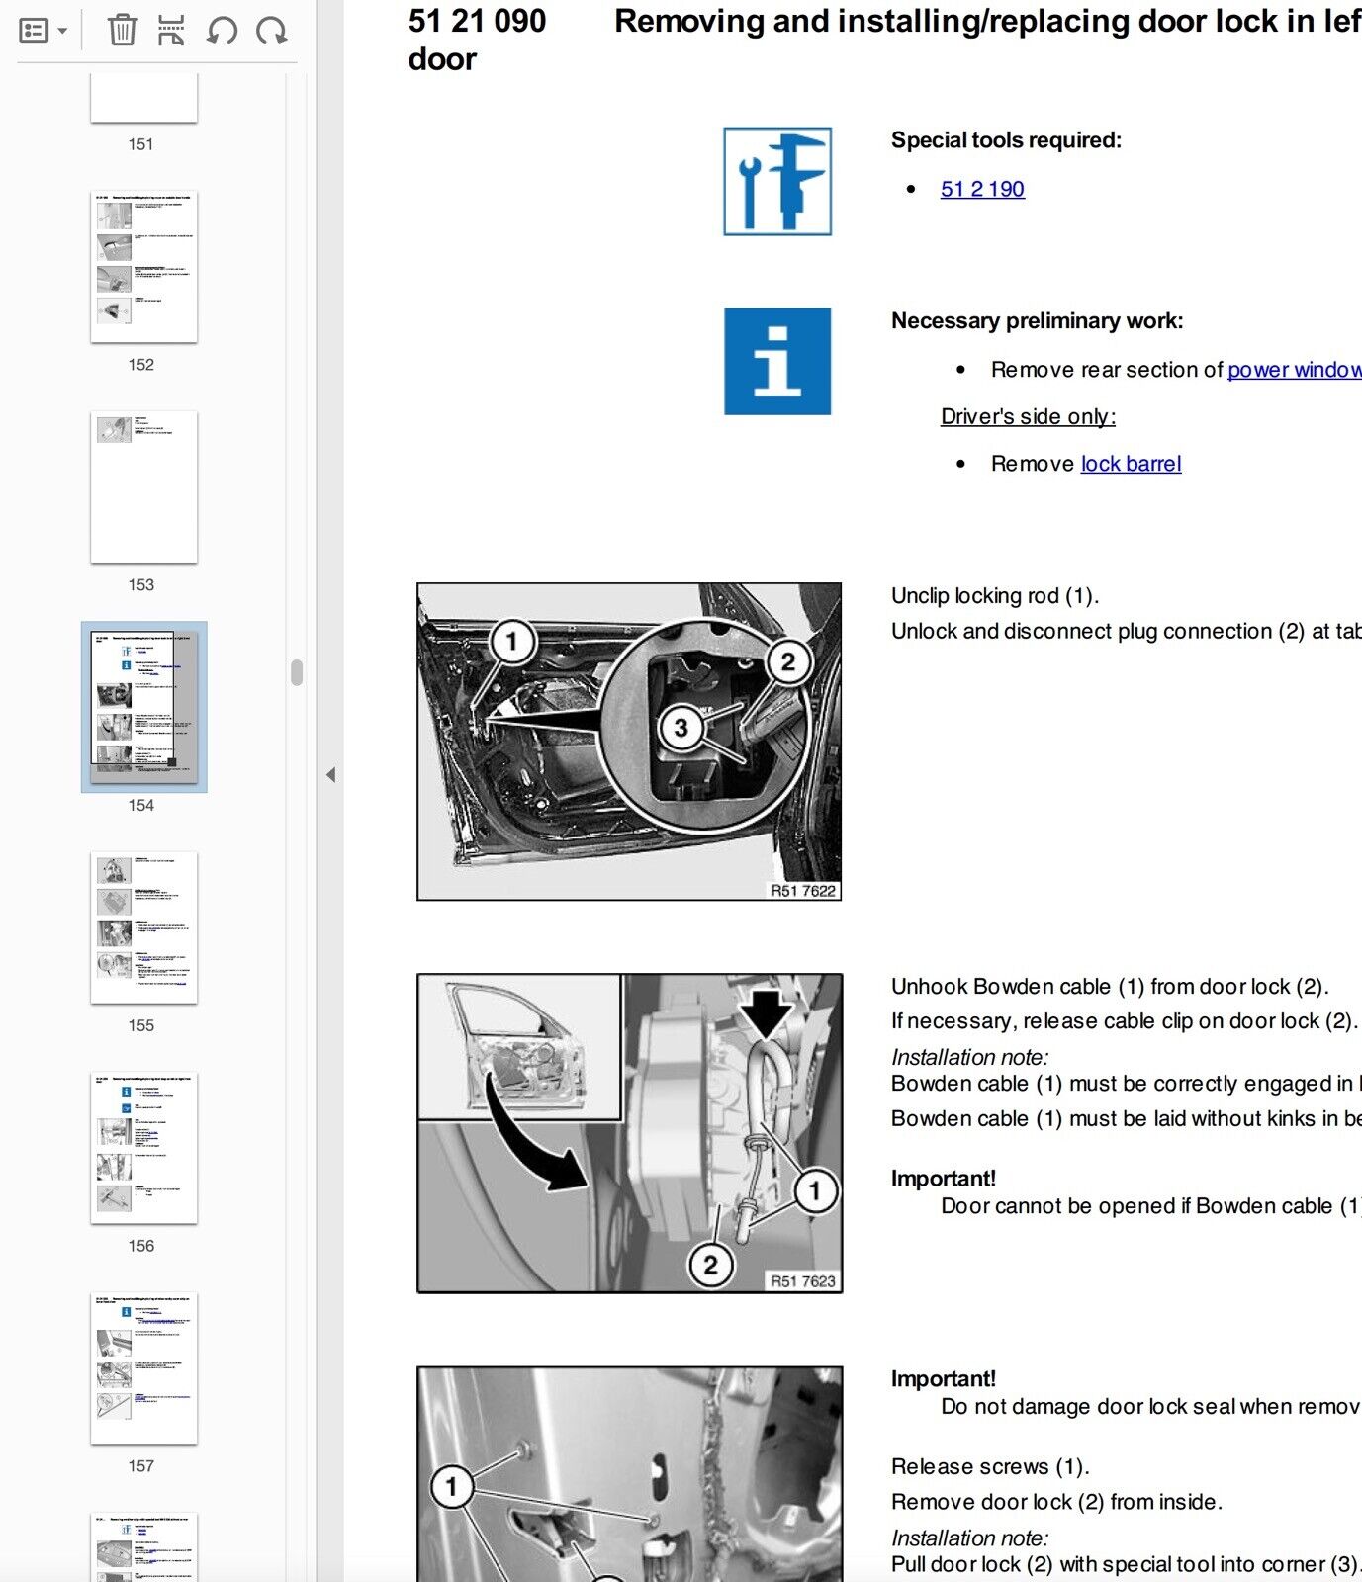Click the special tools caliper wrench icon
This screenshot has height=1582, width=1362.
(x=777, y=182)
